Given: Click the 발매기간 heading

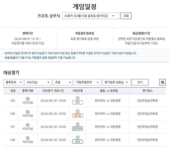Looking at the screenshot, I should point(28,33).
